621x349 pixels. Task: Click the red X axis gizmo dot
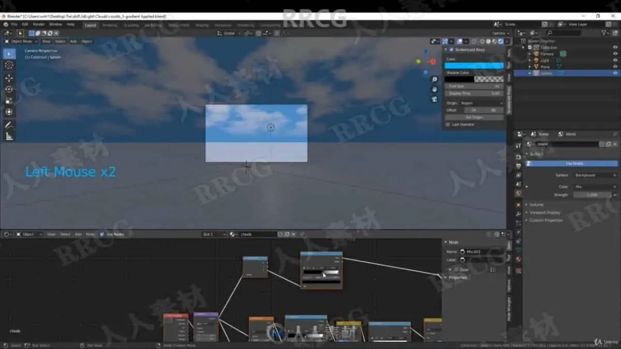tap(433, 62)
